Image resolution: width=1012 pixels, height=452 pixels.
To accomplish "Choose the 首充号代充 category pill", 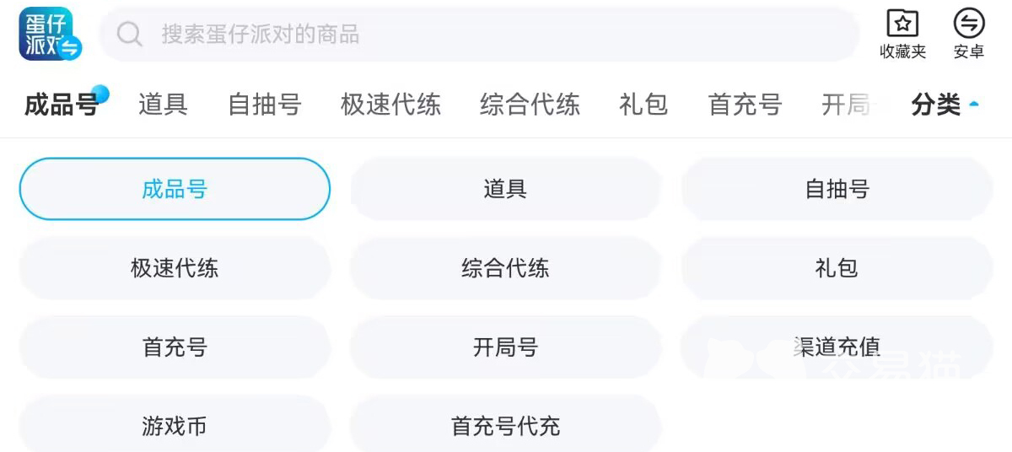I will click(505, 426).
